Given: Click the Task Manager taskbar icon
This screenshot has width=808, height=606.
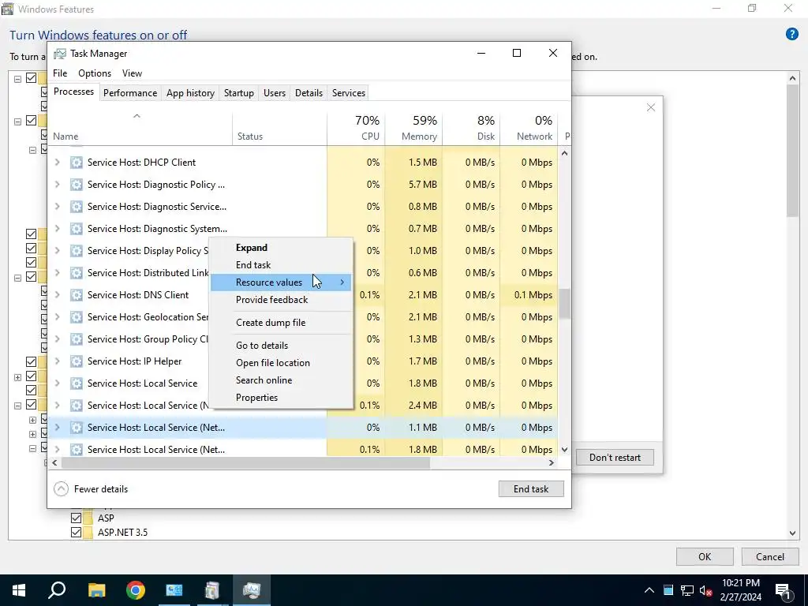Looking at the screenshot, I should 252,590.
